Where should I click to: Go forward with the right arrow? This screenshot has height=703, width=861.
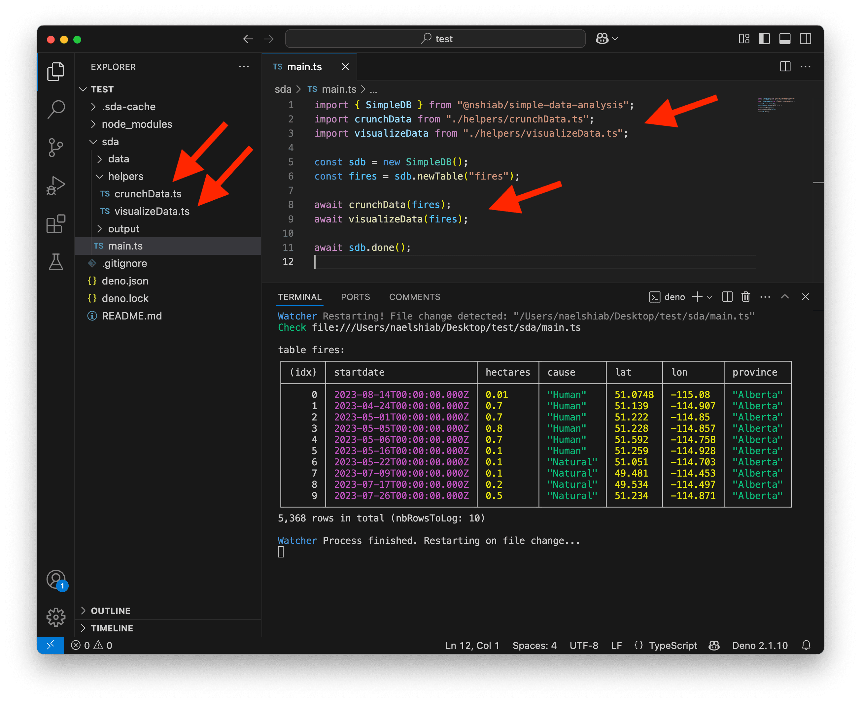(268, 39)
